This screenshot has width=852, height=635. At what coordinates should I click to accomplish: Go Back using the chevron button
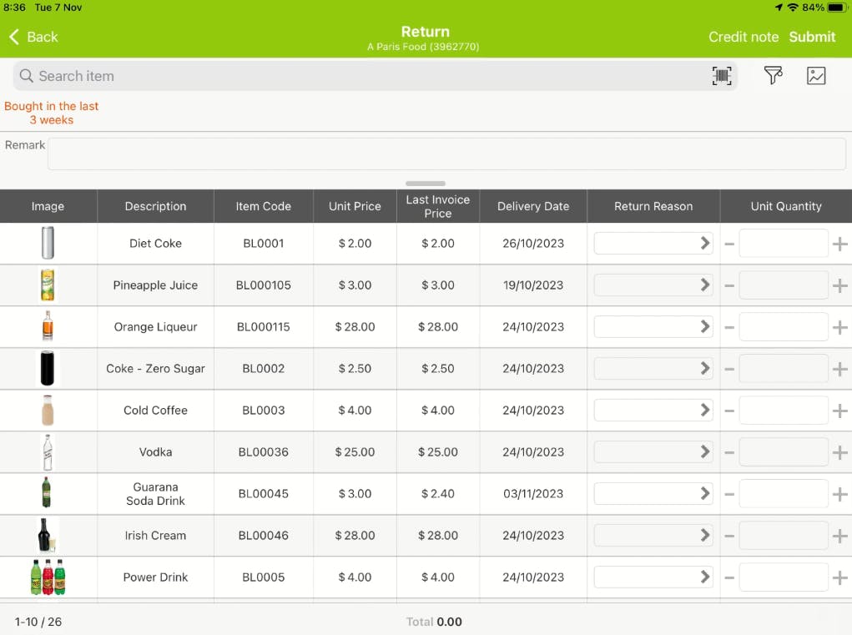pos(33,37)
